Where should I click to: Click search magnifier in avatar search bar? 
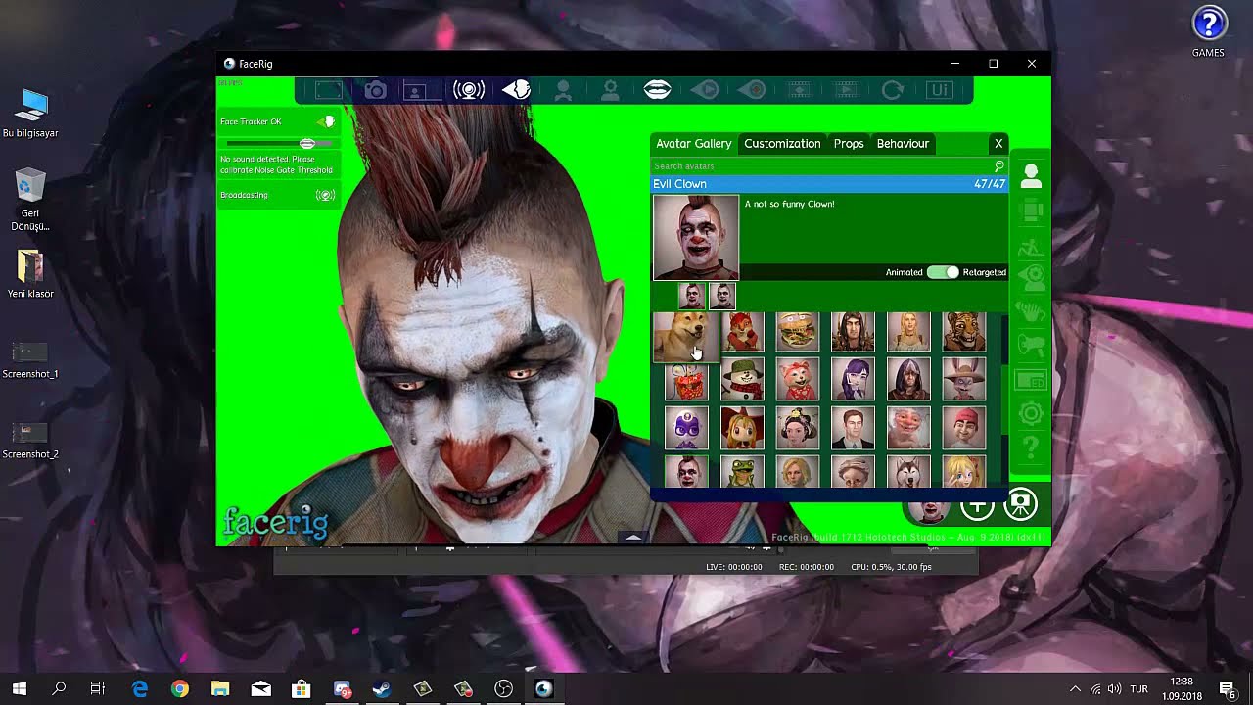[x=999, y=166]
